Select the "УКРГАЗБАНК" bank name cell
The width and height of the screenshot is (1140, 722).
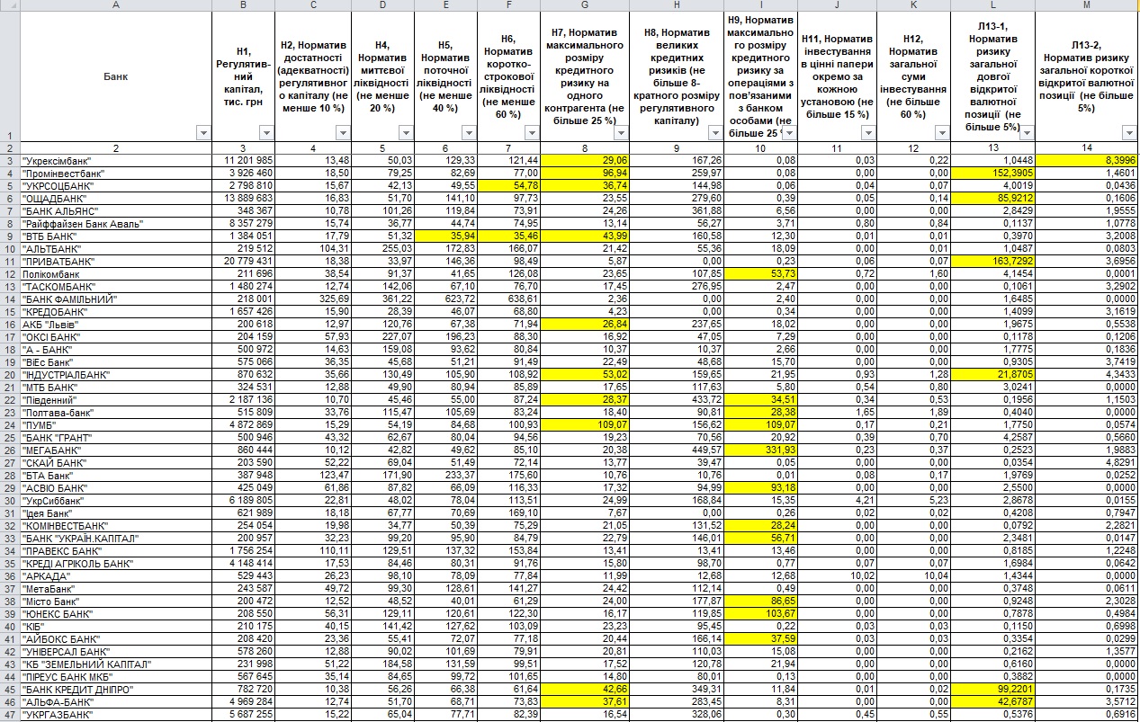116,714
